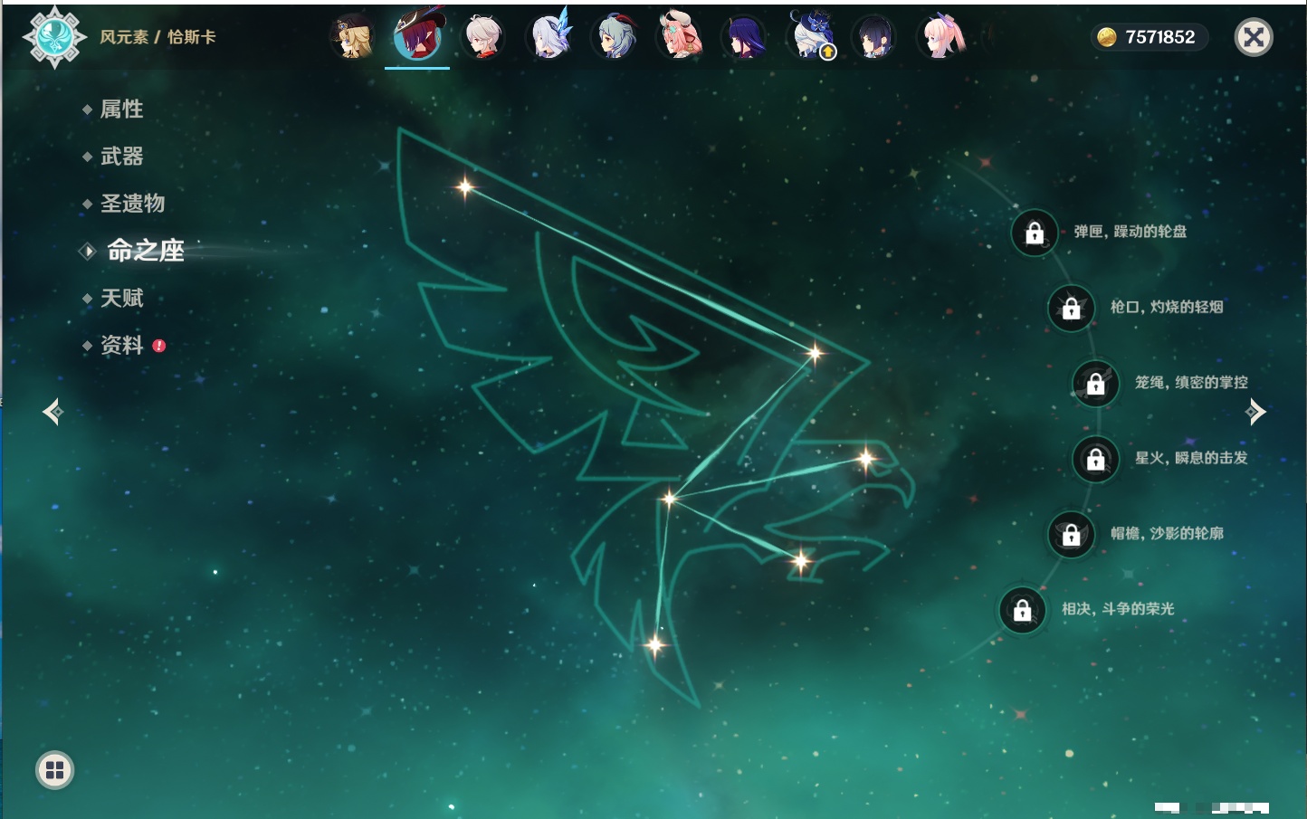Click the star at the wing's right corner
This screenshot has height=819, width=1307.
pos(815,353)
